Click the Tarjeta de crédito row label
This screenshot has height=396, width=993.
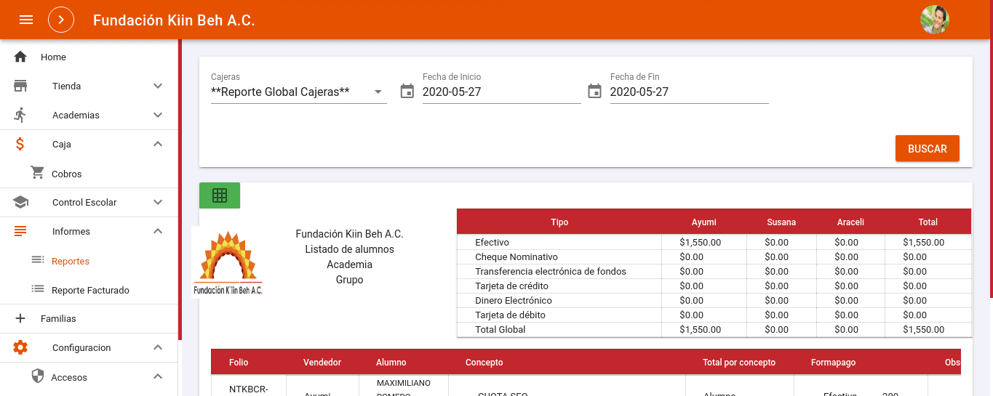(x=511, y=286)
